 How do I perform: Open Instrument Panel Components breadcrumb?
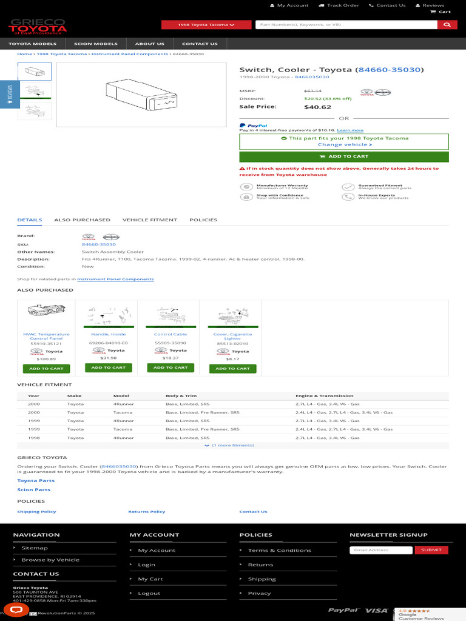point(130,54)
